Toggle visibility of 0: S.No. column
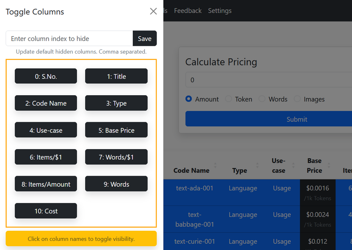 coord(46,76)
